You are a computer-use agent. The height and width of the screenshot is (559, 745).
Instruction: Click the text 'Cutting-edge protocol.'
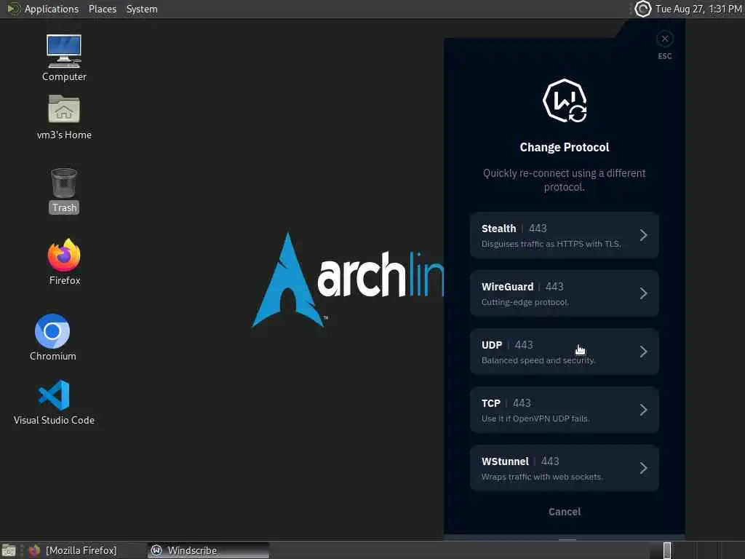pyautogui.click(x=525, y=302)
